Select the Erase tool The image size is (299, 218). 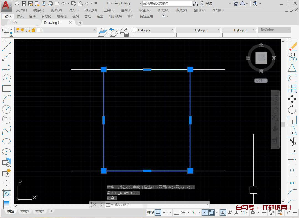(x=292, y=47)
